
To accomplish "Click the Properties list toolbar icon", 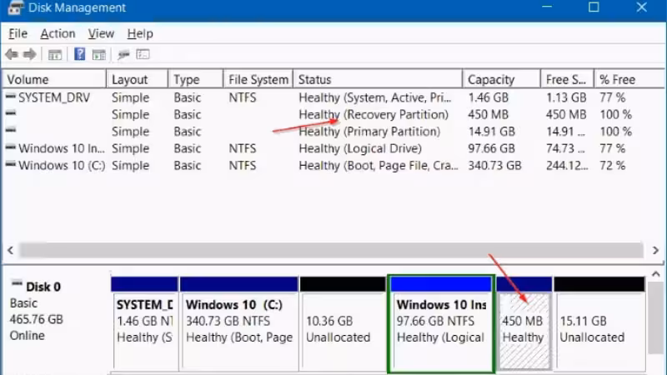I will (143, 54).
